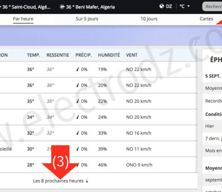
Task: Click the Hier entry in the side panel
Action: pos(210,126)
